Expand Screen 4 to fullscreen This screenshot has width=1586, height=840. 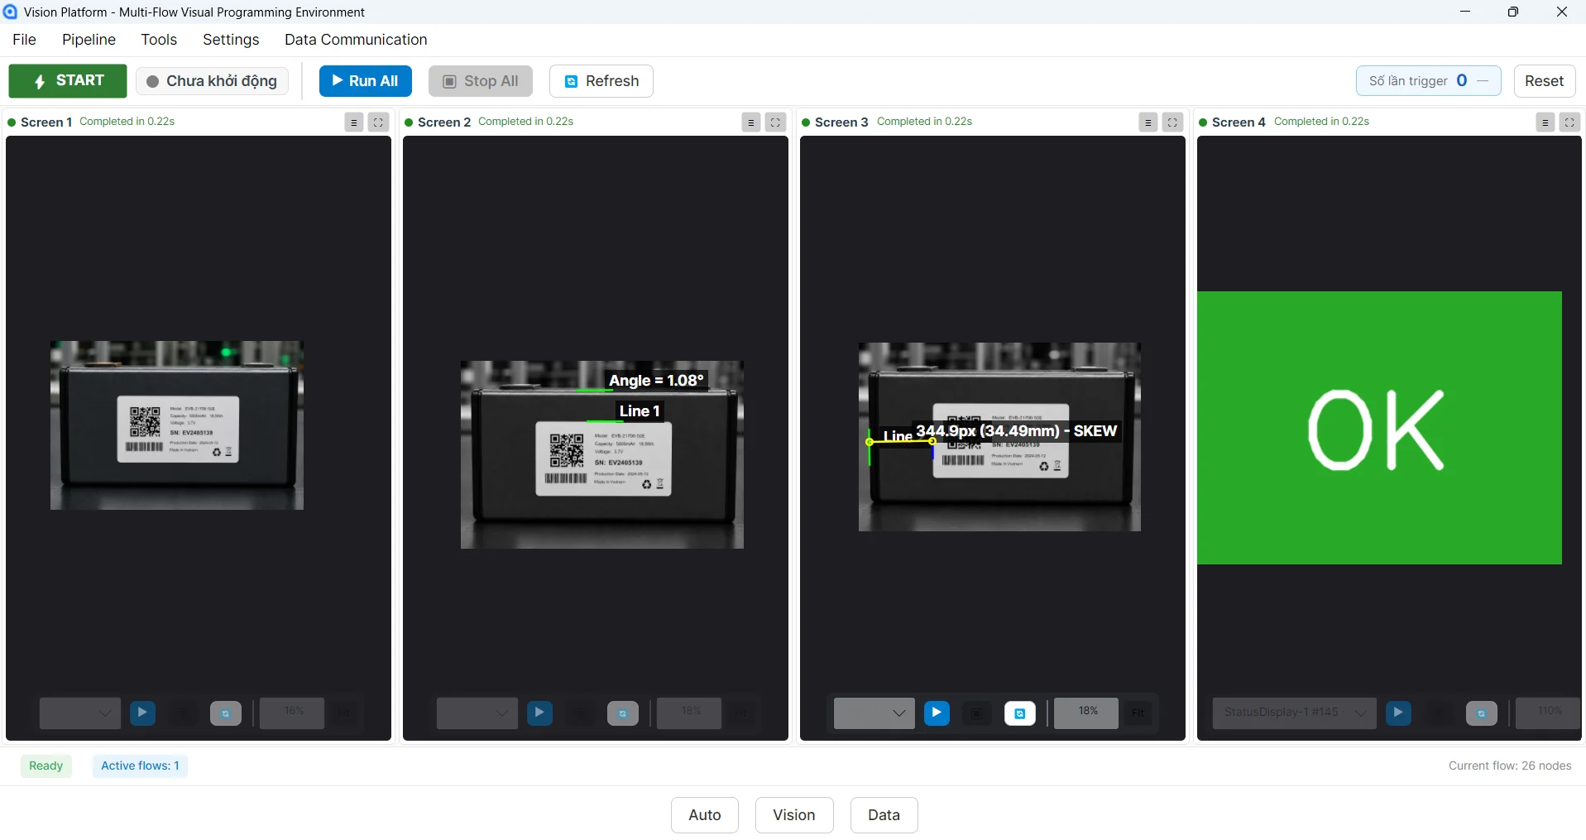point(1570,122)
